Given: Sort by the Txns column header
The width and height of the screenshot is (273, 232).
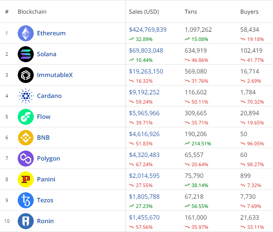Looking at the screenshot, I should (x=192, y=12).
